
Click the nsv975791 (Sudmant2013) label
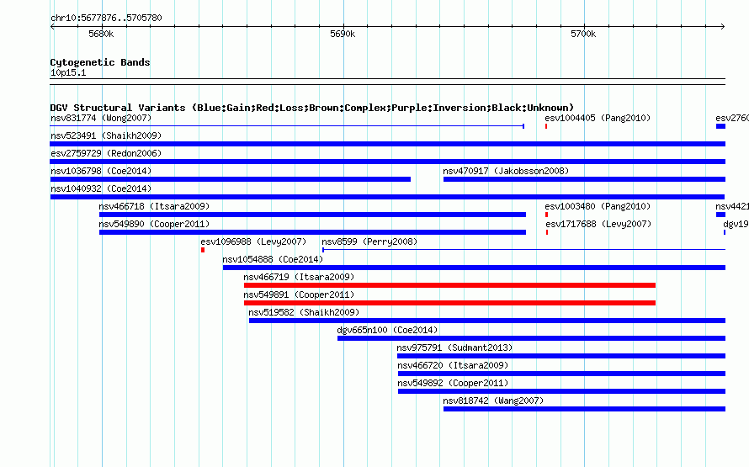[454, 348]
